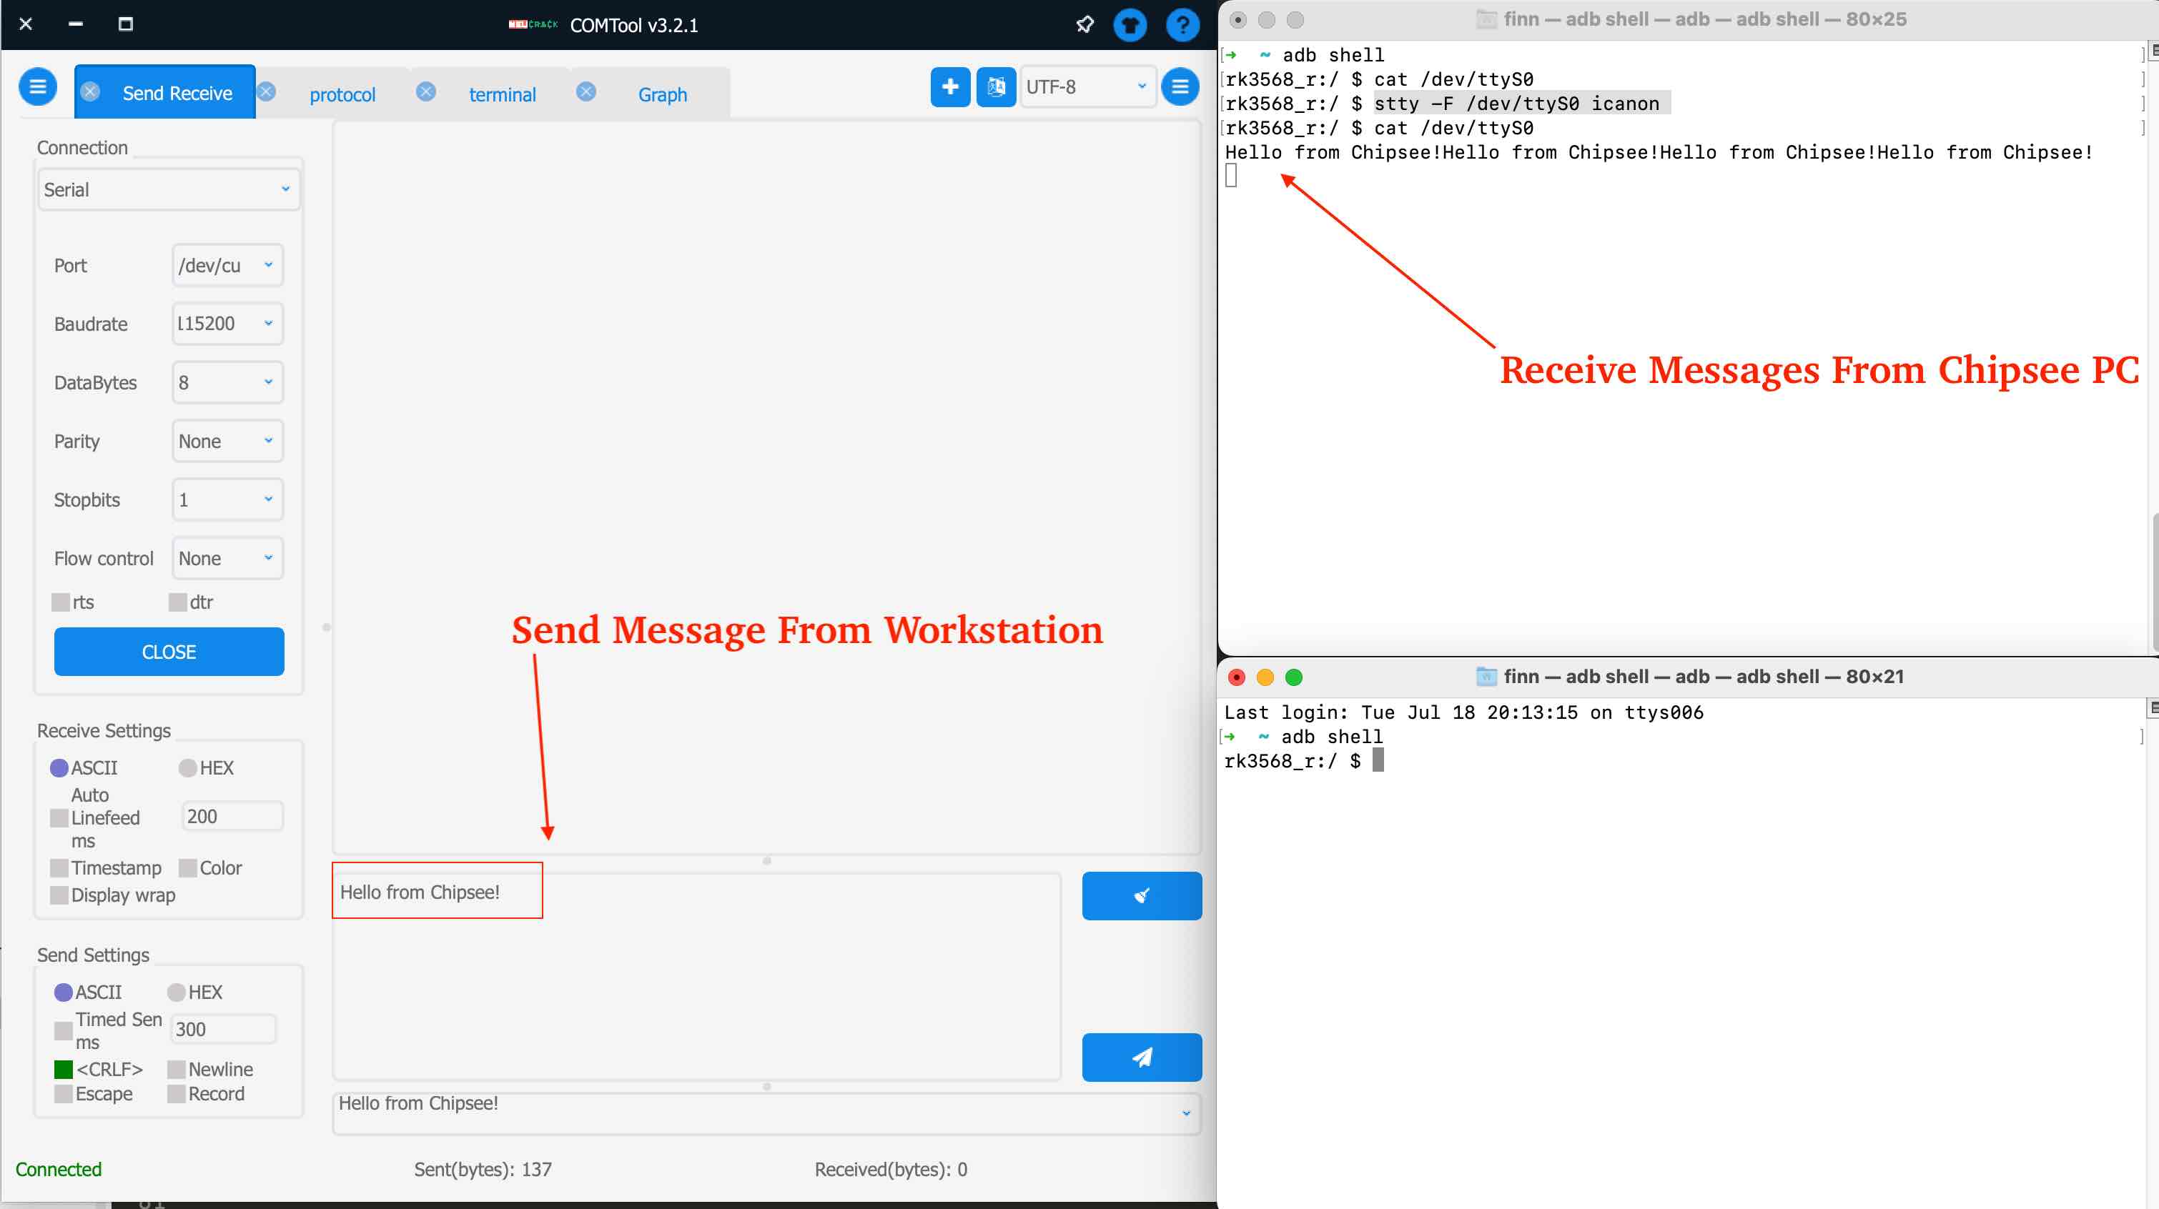The height and width of the screenshot is (1209, 2159).
Task: Click the COMTool logo in title bar
Action: point(532,24)
